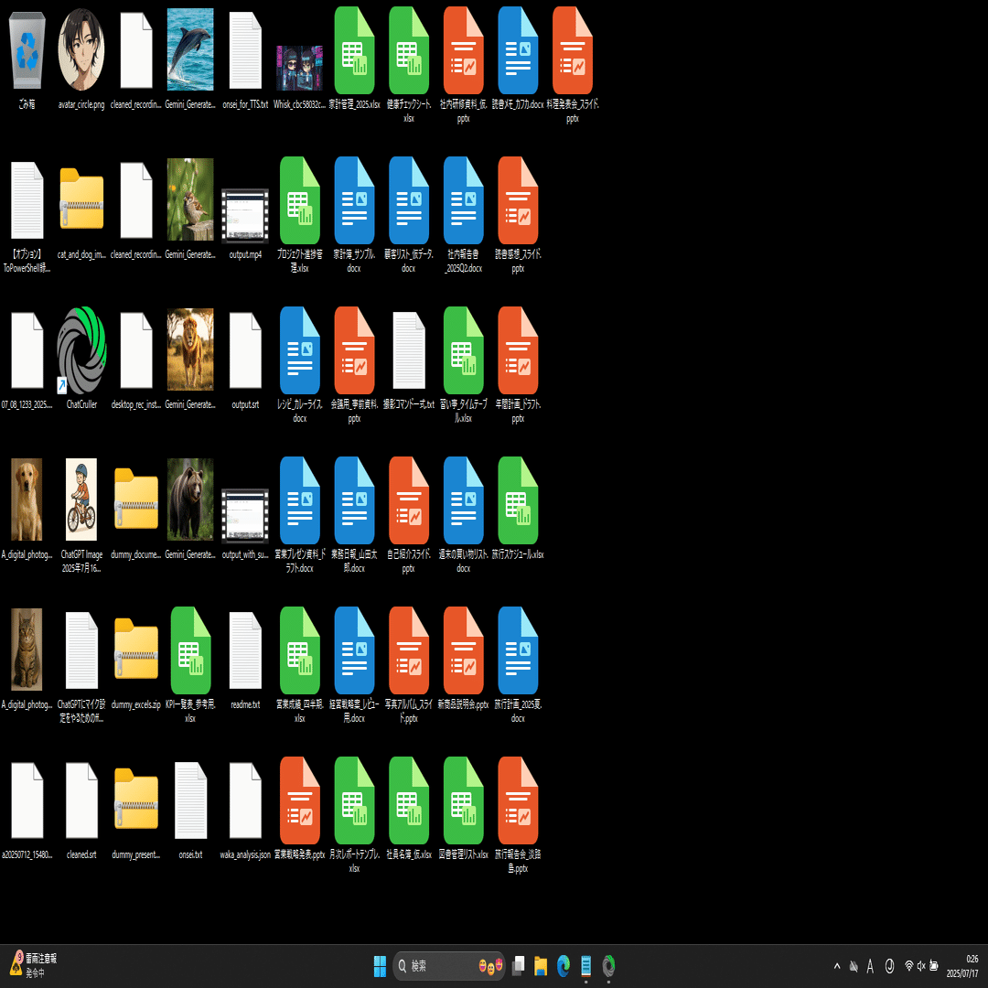
Task: Open the 雷雨注意報 weather widget
Action: click(34, 965)
